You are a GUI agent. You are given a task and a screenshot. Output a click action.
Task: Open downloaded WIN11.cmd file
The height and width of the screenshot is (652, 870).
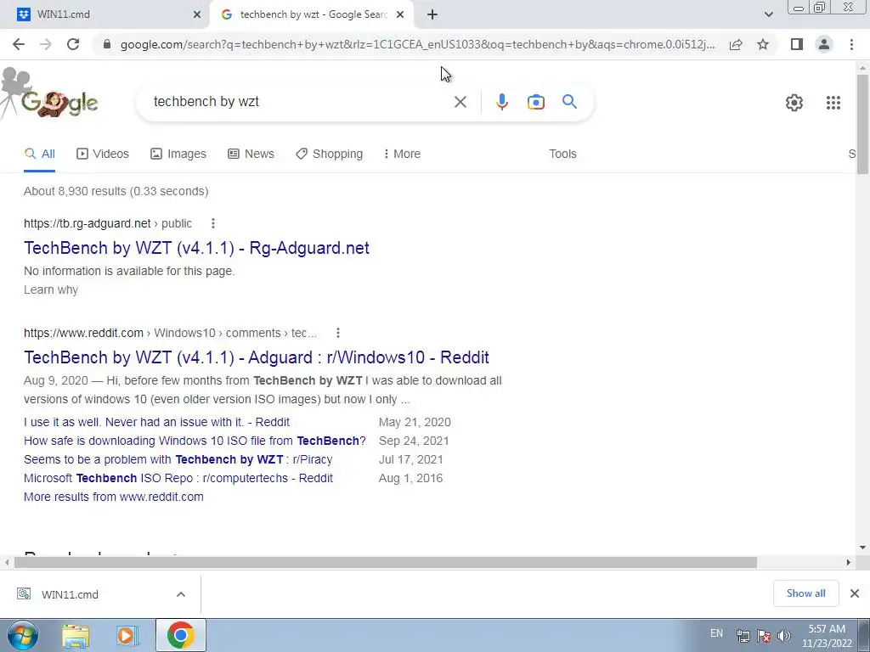coord(70,594)
